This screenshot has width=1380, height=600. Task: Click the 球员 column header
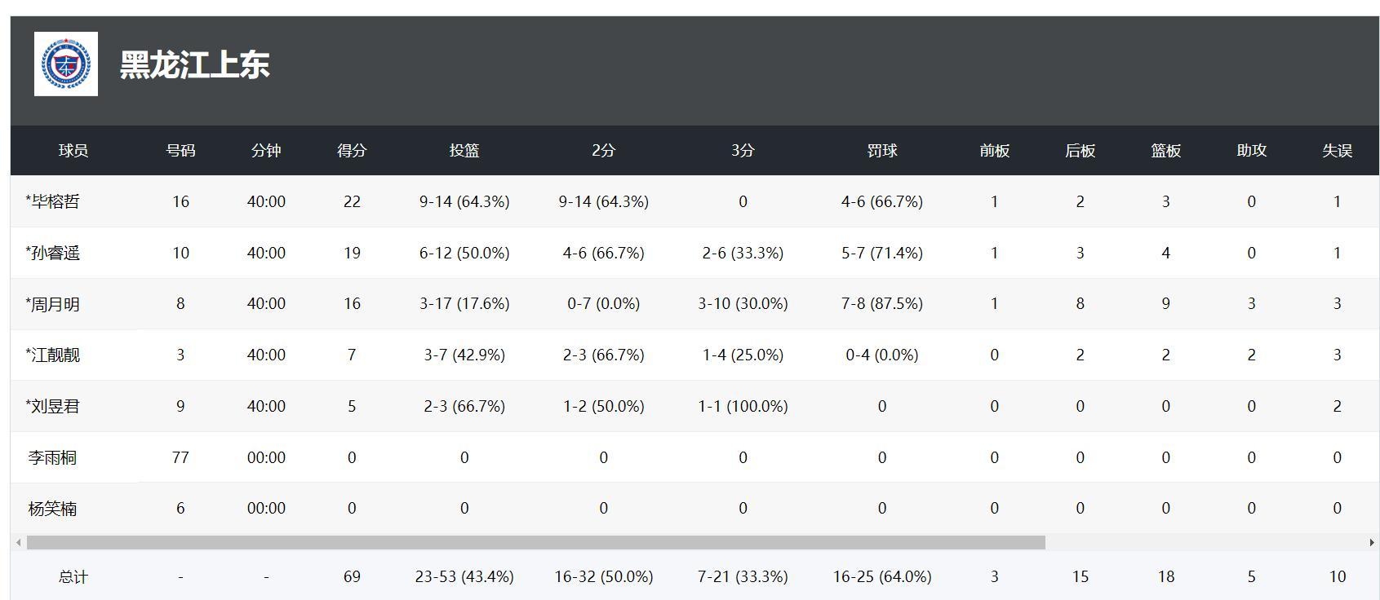pyautogui.click(x=73, y=151)
